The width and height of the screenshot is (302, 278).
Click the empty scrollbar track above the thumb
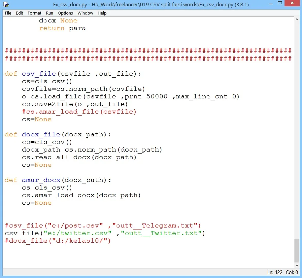pos(297,132)
